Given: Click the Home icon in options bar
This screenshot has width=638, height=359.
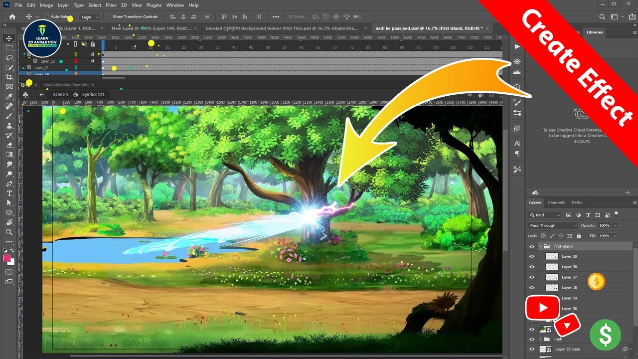Looking at the screenshot, I should point(12,16).
